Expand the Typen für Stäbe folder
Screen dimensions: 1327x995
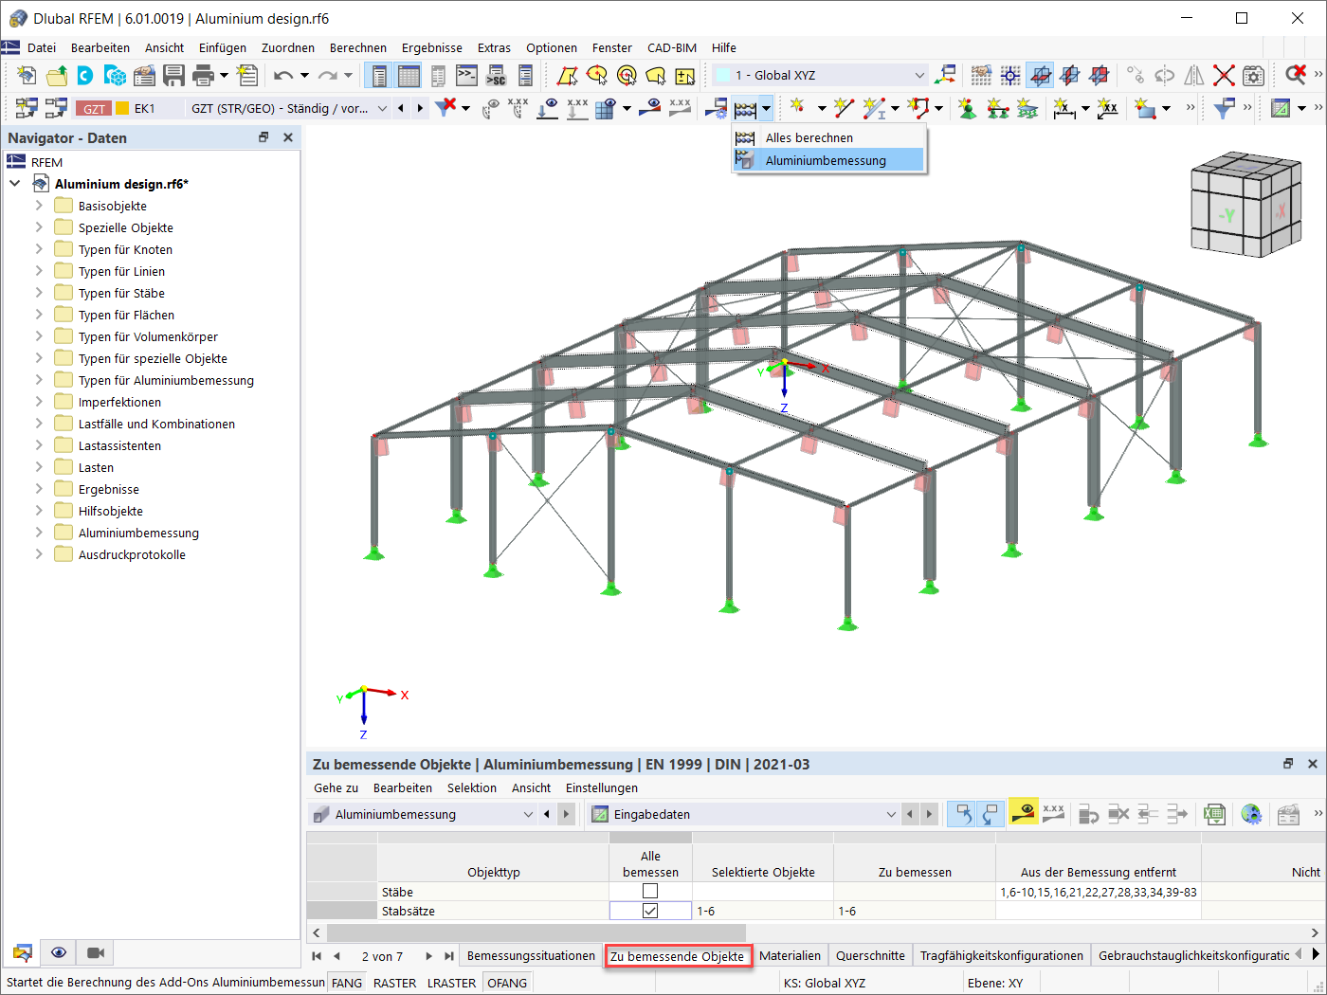39,293
